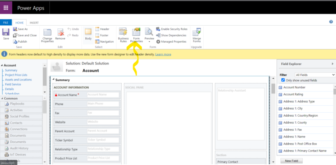Select Address 1: Post Office Box field
This screenshot has height=165, width=336.
click(305, 144)
